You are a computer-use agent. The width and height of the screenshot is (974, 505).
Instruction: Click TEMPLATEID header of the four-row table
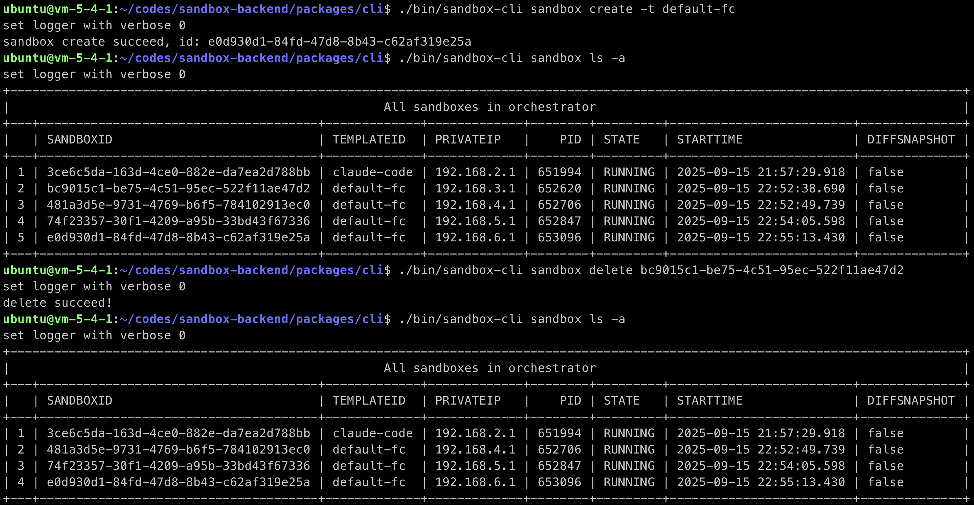(369, 401)
